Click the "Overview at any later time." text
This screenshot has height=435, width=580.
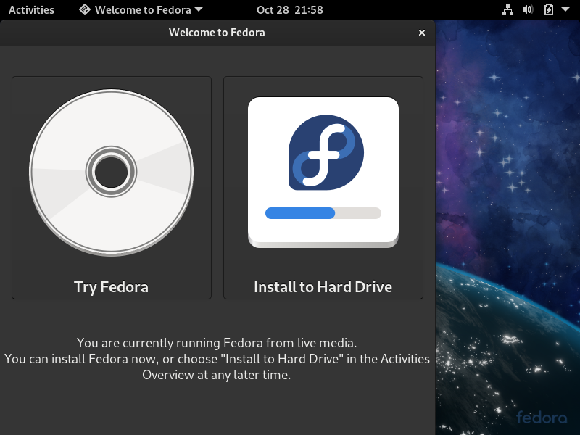click(x=217, y=375)
